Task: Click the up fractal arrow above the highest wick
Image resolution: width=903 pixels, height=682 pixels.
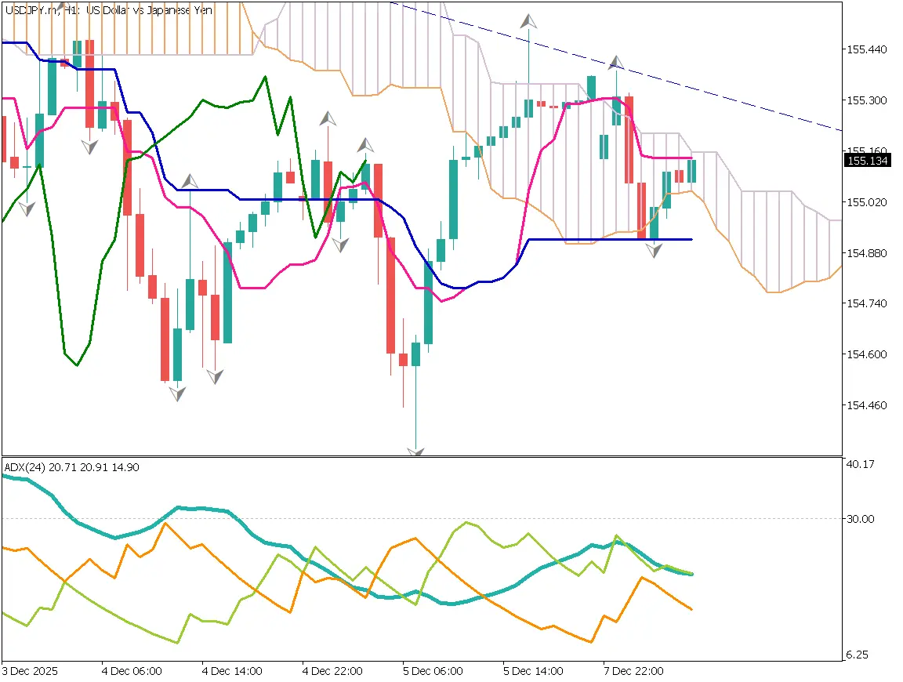Action: 529,21
